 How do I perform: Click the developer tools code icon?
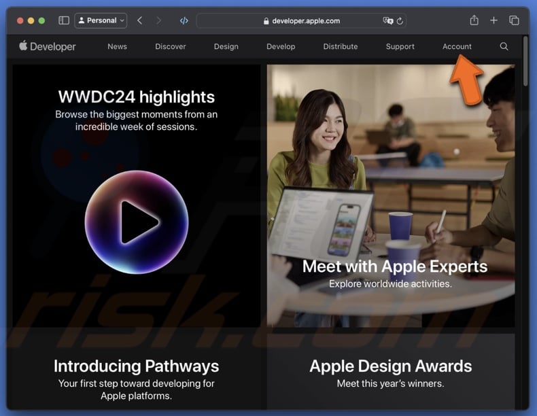point(184,20)
